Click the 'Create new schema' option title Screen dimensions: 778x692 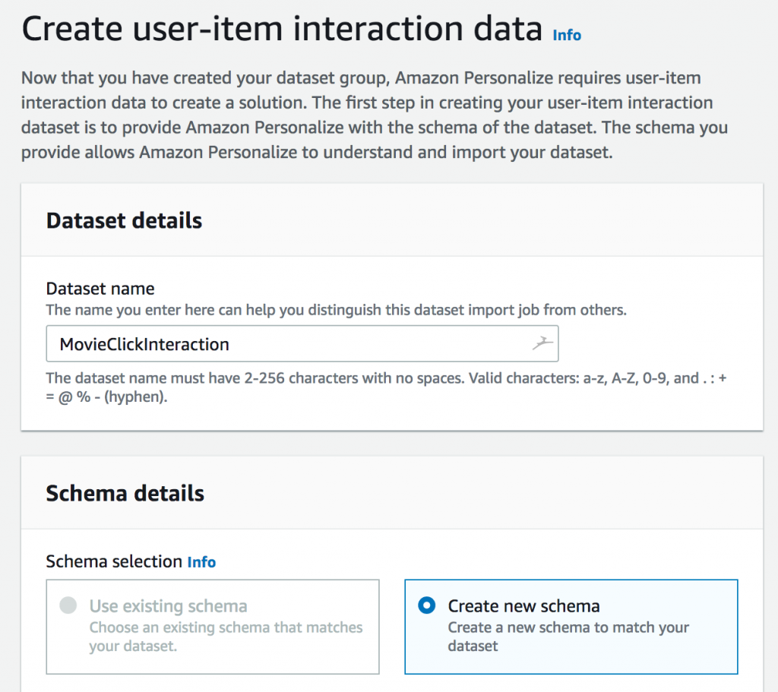tap(523, 606)
